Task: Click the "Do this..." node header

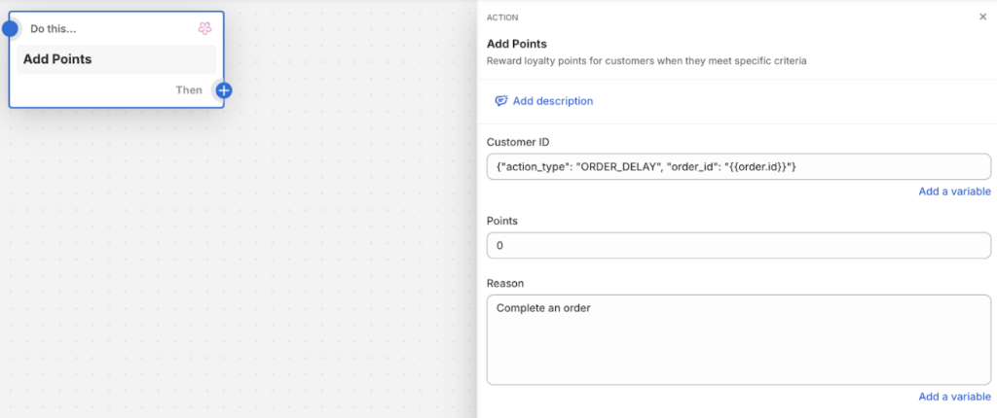Action: [x=55, y=29]
